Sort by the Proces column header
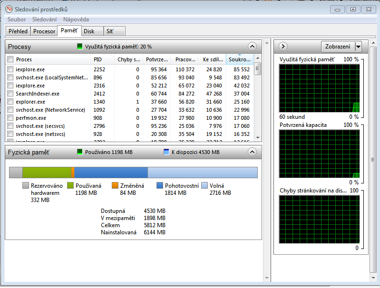 point(48,59)
